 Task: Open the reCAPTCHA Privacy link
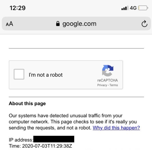point(102,85)
